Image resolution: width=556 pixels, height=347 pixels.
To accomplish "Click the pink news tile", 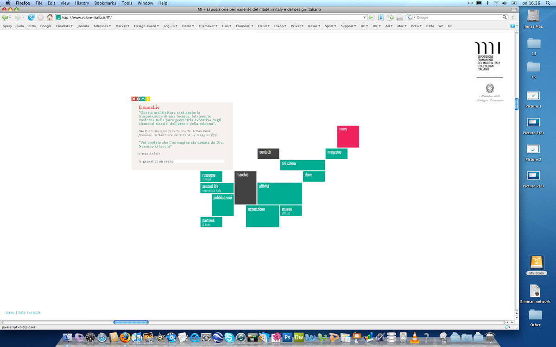I will 348,136.
